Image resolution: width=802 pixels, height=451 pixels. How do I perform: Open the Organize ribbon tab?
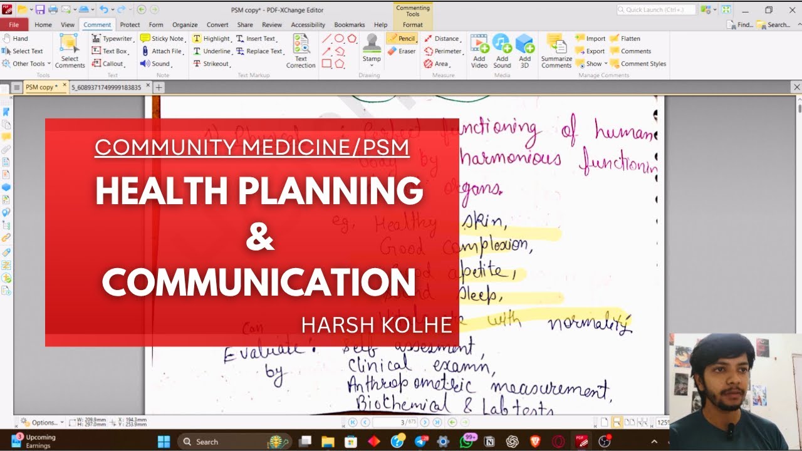pyautogui.click(x=185, y=25)
